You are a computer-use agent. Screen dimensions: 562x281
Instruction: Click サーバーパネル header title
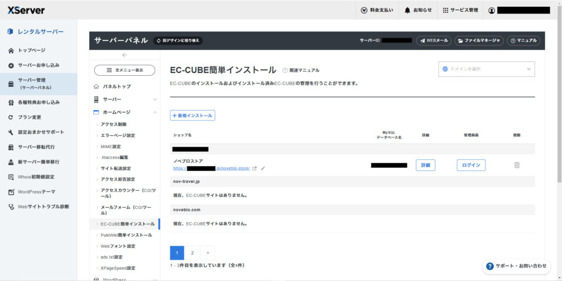[x=121, y=40]
